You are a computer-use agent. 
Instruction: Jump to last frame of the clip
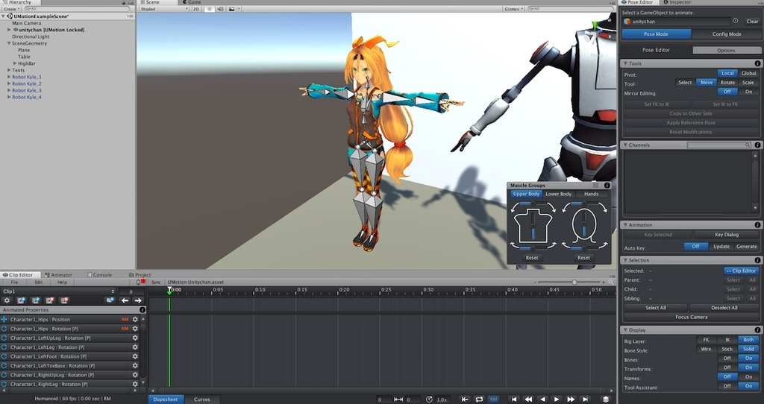586,399
